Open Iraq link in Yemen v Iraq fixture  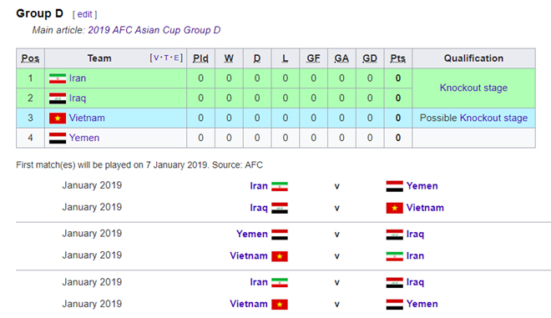pos(415,235)
